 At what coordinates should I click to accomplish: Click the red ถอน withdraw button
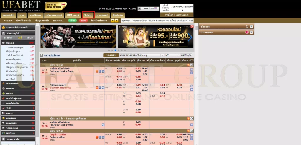[83, 21]
